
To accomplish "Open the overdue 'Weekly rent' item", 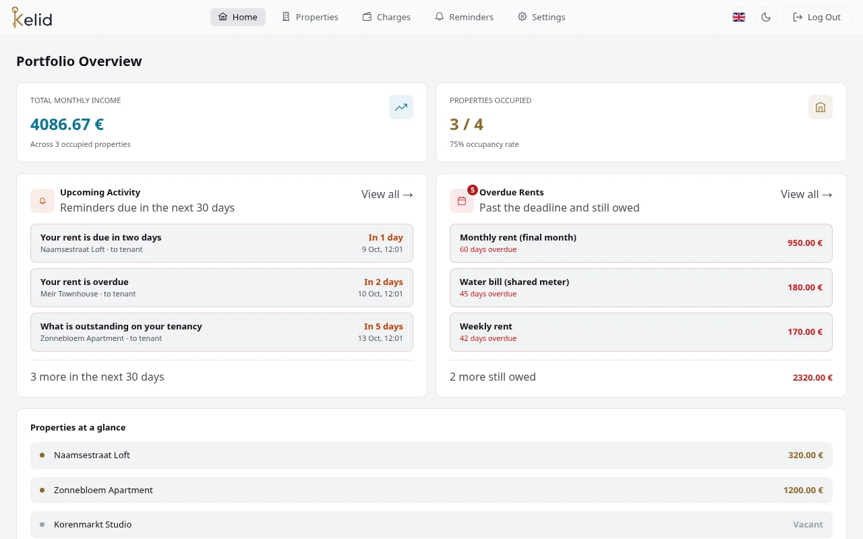I will tap(641, 332).
